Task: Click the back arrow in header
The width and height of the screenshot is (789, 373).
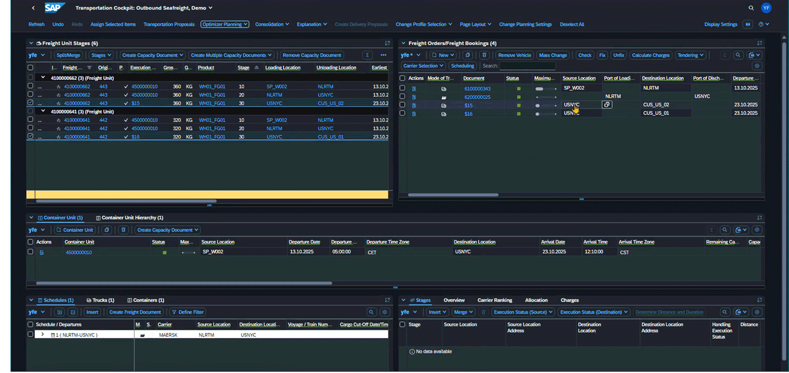Action: pyautogui.click(x=33, y=8)
